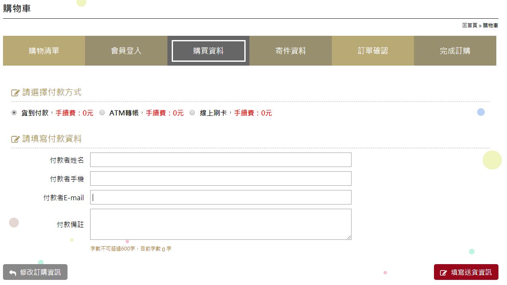
Task: Click the 完成訂購 step tab
Action: 455,51
